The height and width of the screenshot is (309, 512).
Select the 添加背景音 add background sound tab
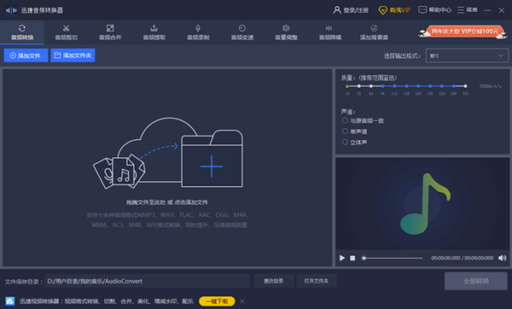tap(374, 32)
